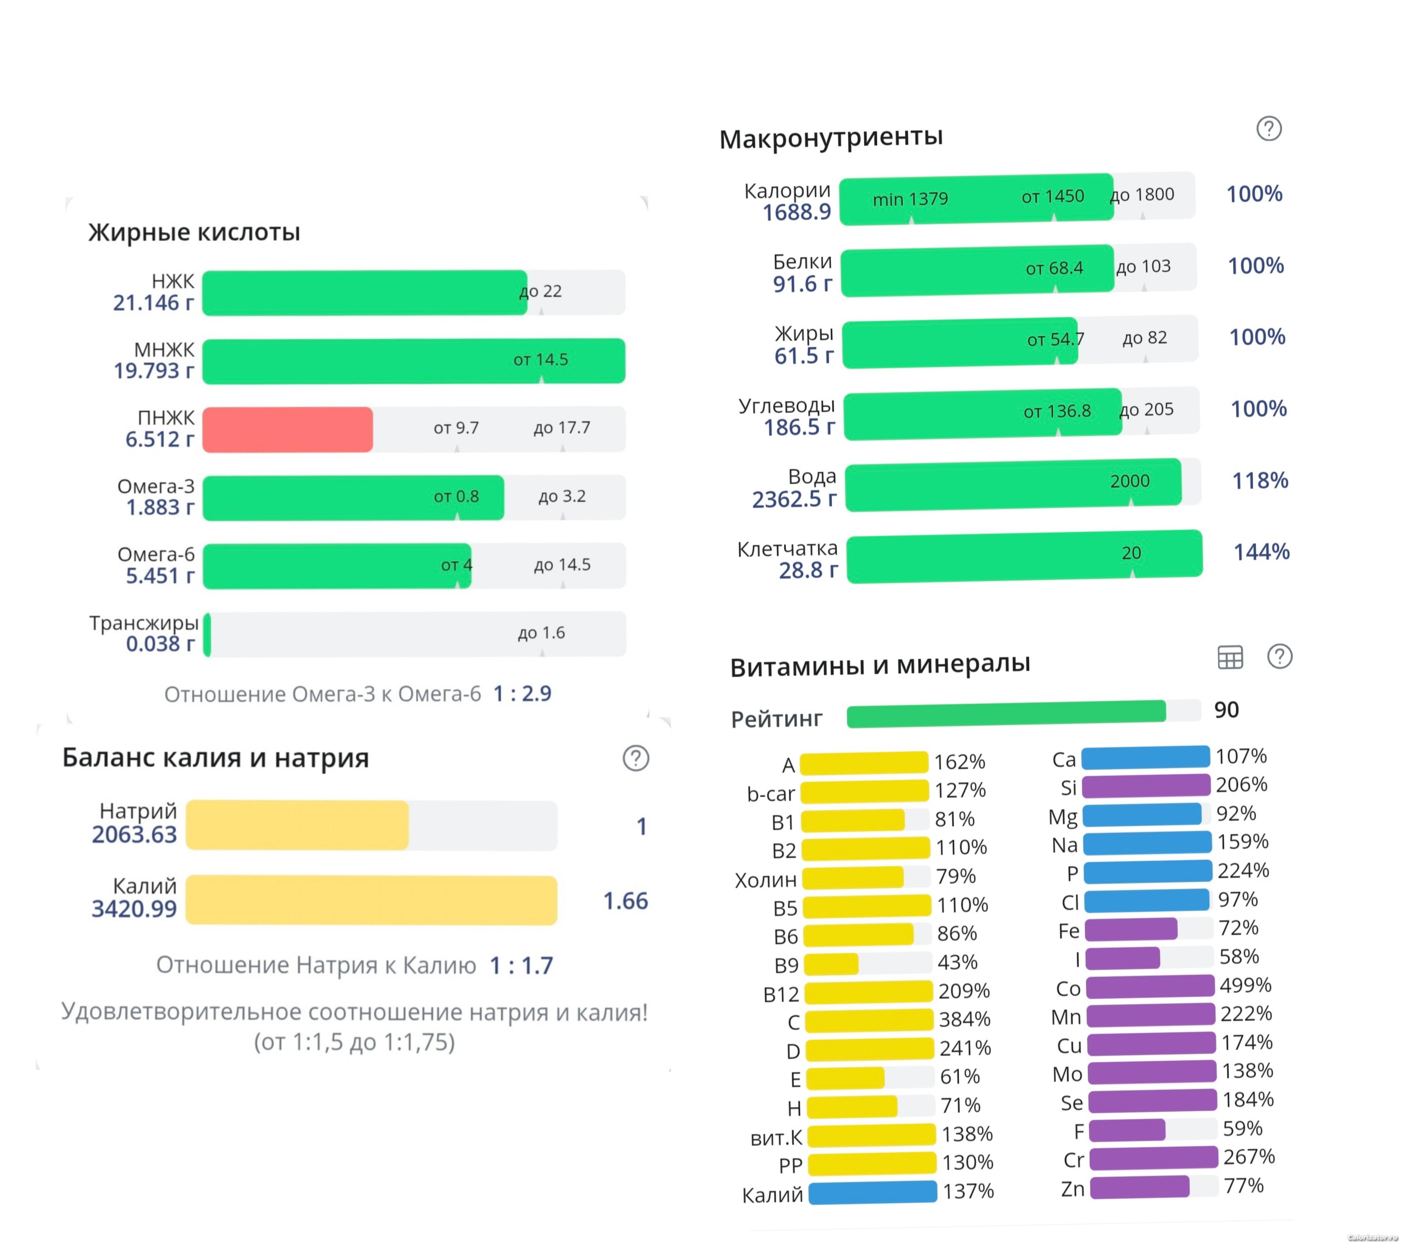Click the red ПНЖК bar
The height and width of the screenshot is (1245, 1406).
point(288,430)
